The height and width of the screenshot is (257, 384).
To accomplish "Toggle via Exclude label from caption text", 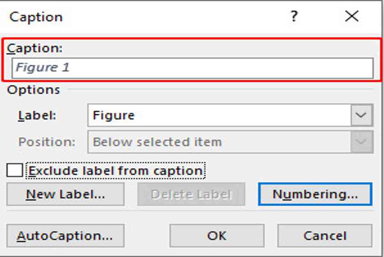I will (x=115, y=170).
